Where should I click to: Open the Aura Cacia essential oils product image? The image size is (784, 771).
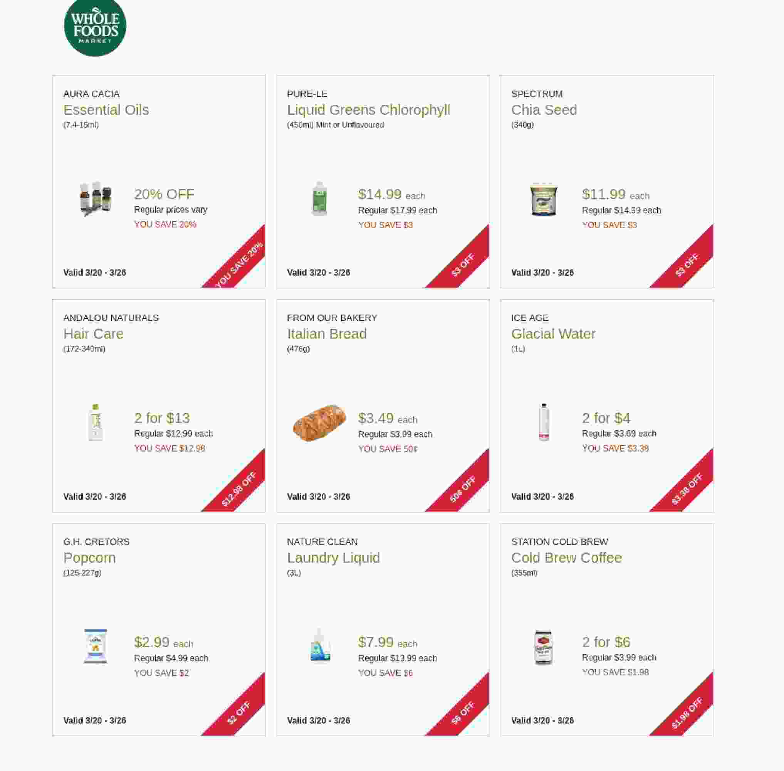pyautogui.click(x=96, y=199)
